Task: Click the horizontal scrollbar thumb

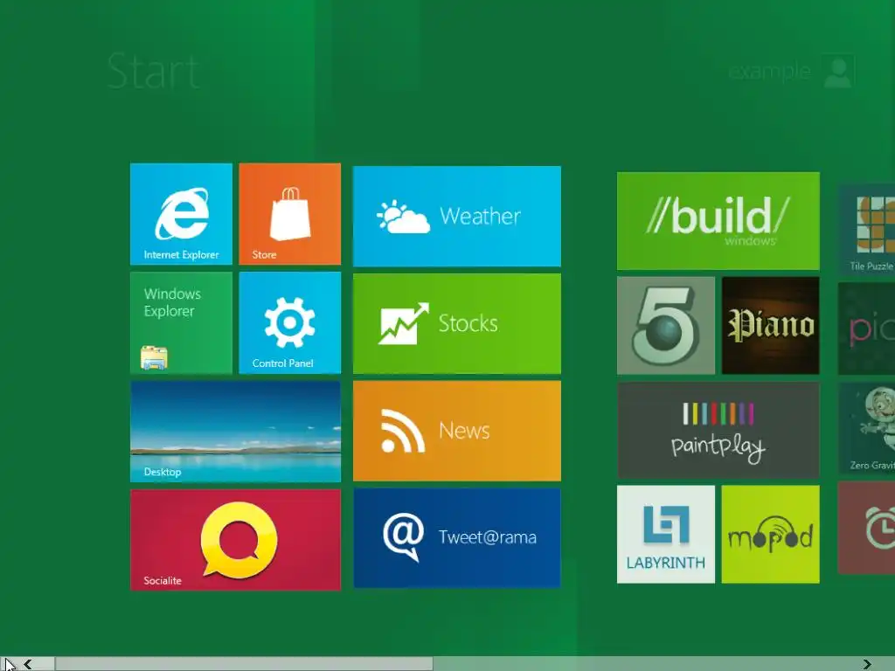Action: (244, 664)
